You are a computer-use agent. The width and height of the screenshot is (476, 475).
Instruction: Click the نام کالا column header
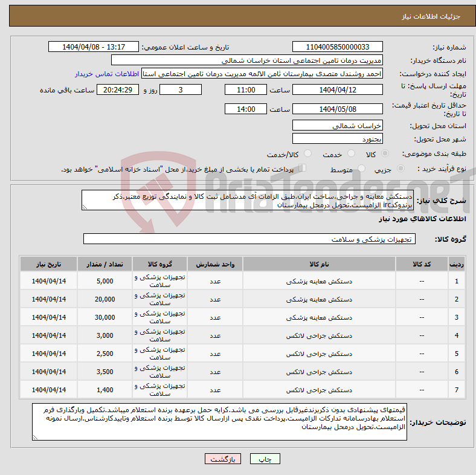(x=319, y=264)
